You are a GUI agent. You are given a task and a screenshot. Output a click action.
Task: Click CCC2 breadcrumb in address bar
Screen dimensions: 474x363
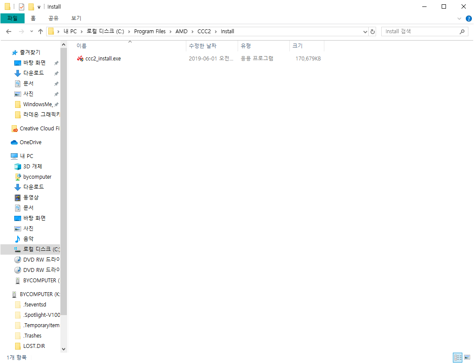click(x=204, y=32)
